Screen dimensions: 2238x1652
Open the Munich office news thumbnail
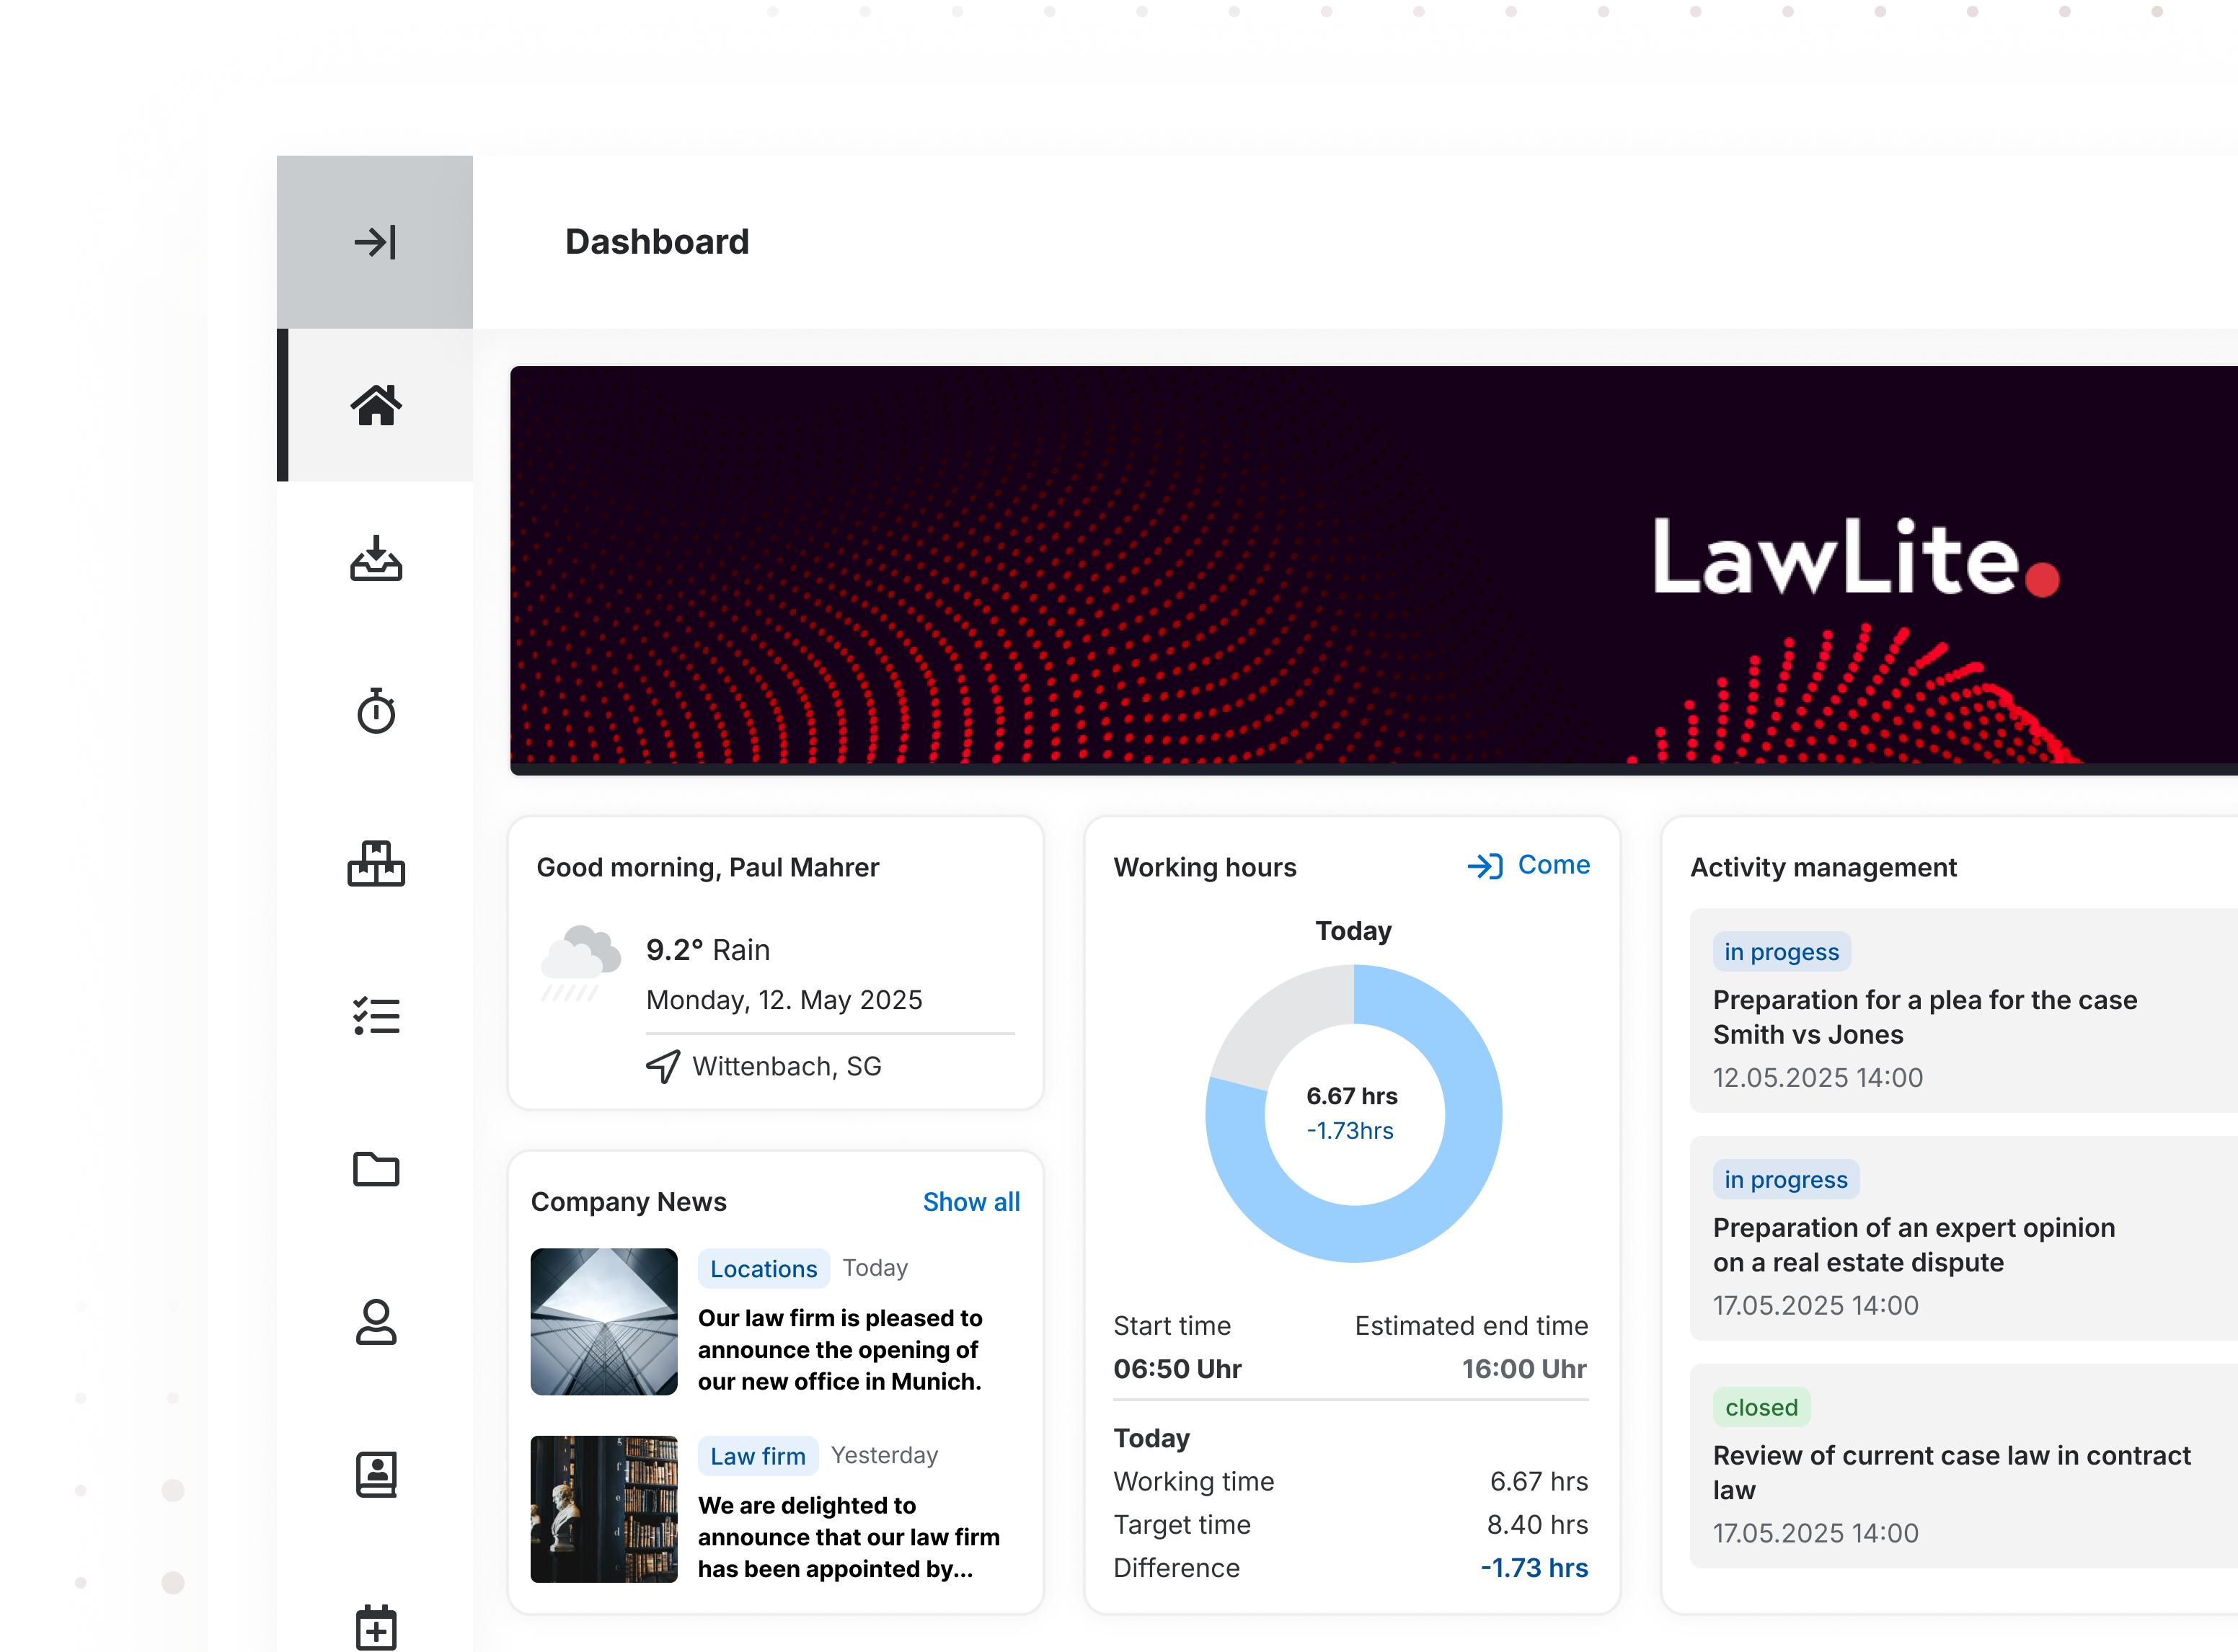(x=603, y=1321)
